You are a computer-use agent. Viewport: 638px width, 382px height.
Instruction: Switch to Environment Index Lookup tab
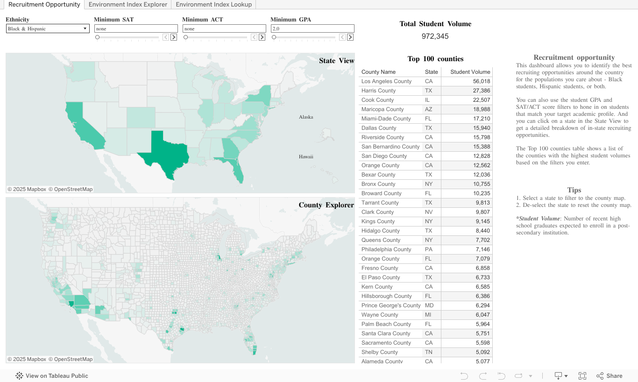pos(213,5)
